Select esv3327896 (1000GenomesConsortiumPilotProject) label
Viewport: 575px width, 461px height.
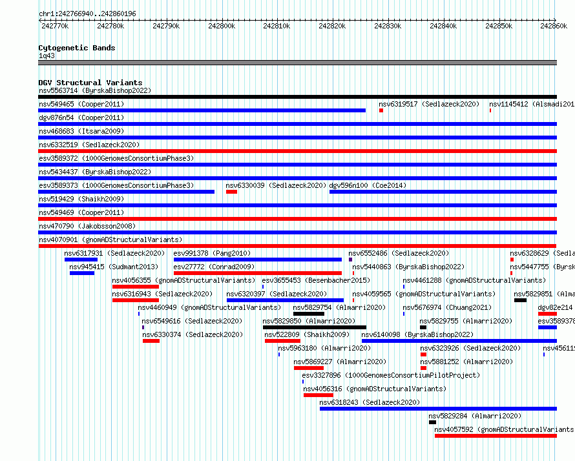tap(391, 375)
